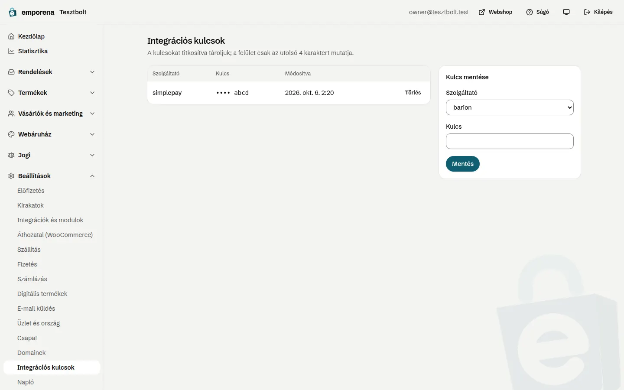This screenshot has height=390, width=624.
Task: Expand the Vásárlók és marketing chevron
Action: click(92, 114)
